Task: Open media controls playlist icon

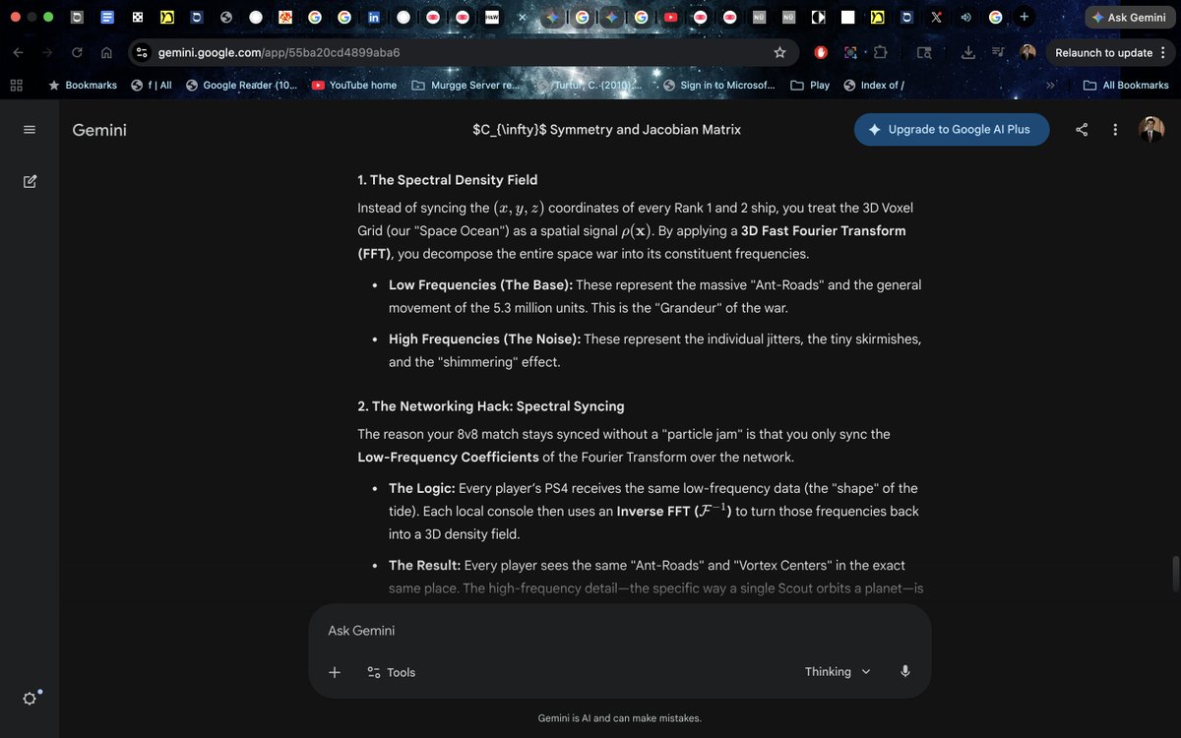Action: click(x=998, y=52)
